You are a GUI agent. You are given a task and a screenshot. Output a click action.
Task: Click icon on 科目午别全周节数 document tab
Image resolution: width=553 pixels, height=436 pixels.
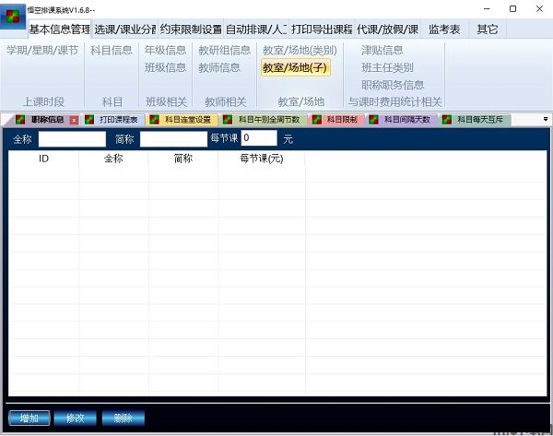[228, 120]
